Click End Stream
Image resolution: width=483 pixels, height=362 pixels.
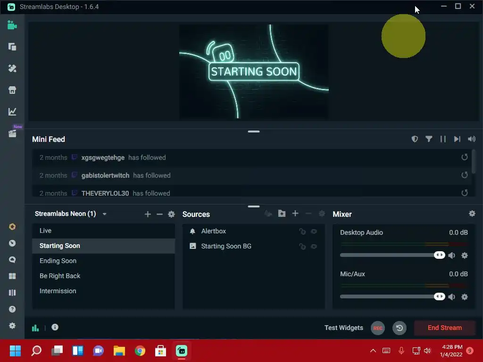coord(444,328)
